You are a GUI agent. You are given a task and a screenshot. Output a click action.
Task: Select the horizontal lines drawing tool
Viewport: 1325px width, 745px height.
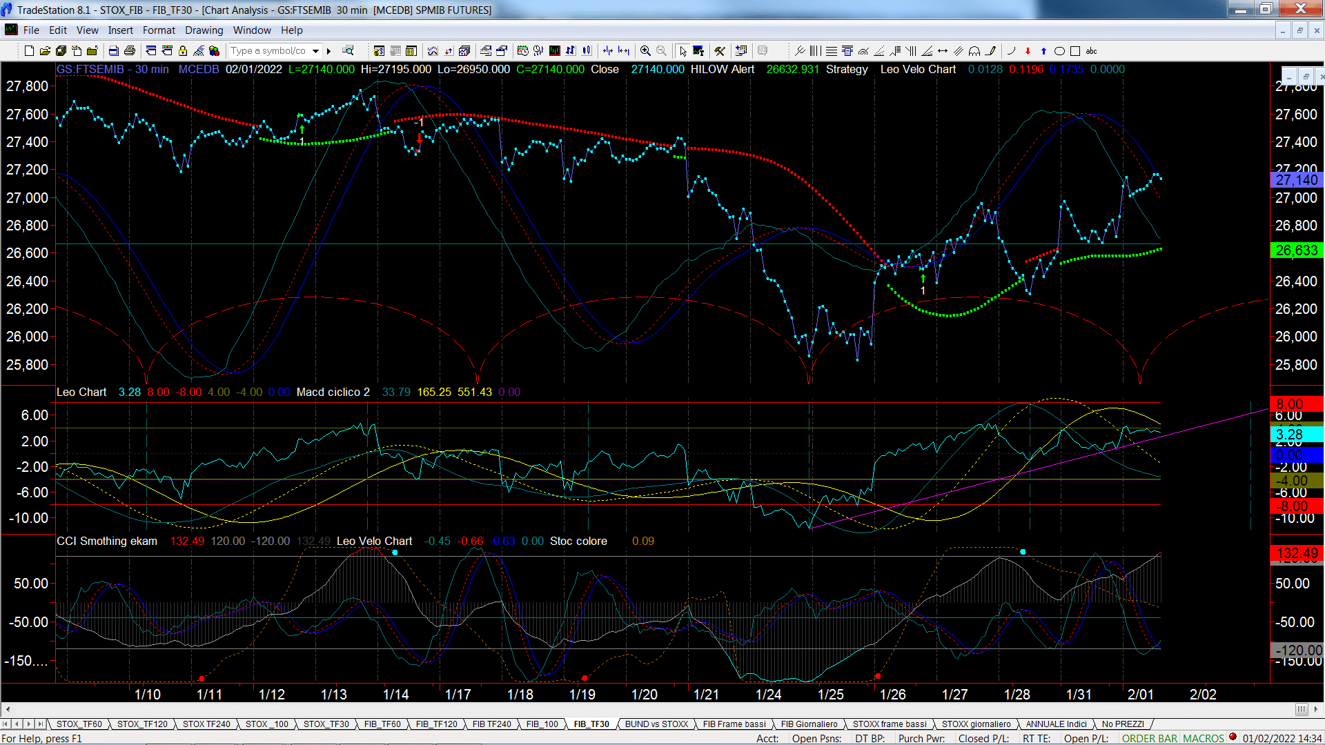(x=832, y=51)
